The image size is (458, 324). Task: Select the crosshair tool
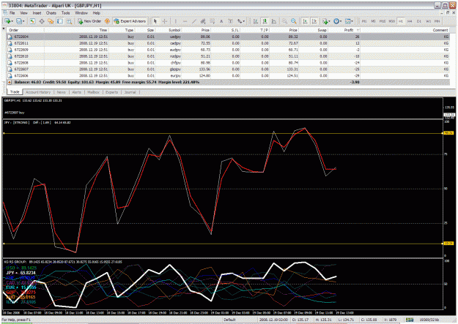[165, 21]
